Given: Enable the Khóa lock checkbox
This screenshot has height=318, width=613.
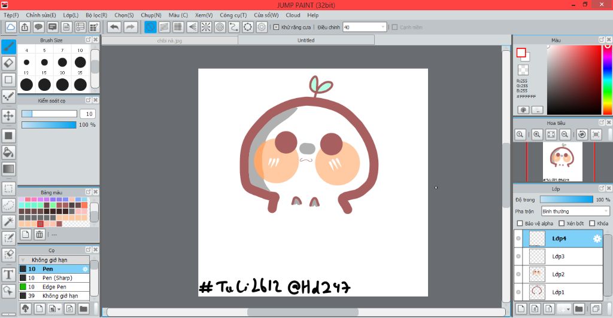Looking at the screenshot, I should [592, 223].
